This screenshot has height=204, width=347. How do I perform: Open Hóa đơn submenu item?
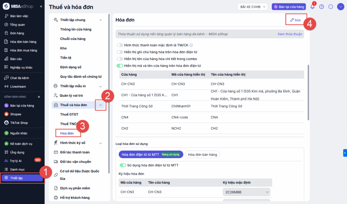(67, 133)
